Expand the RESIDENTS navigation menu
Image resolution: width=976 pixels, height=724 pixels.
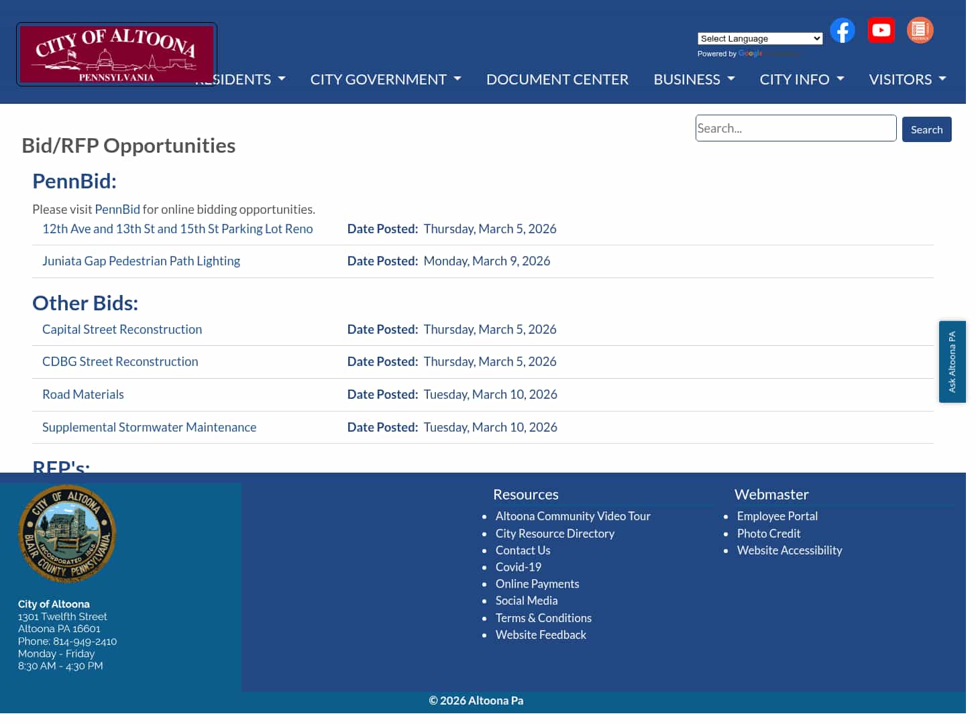pyautogui.click(x=239, y=79)
